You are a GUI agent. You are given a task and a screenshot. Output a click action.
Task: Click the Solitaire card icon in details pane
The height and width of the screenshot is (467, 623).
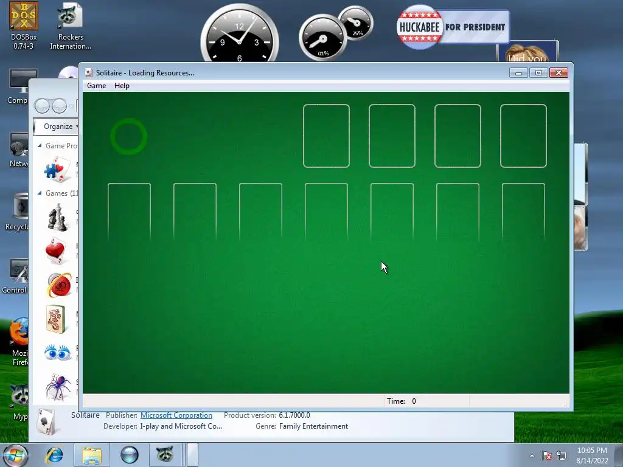click(x=45, y=421)
